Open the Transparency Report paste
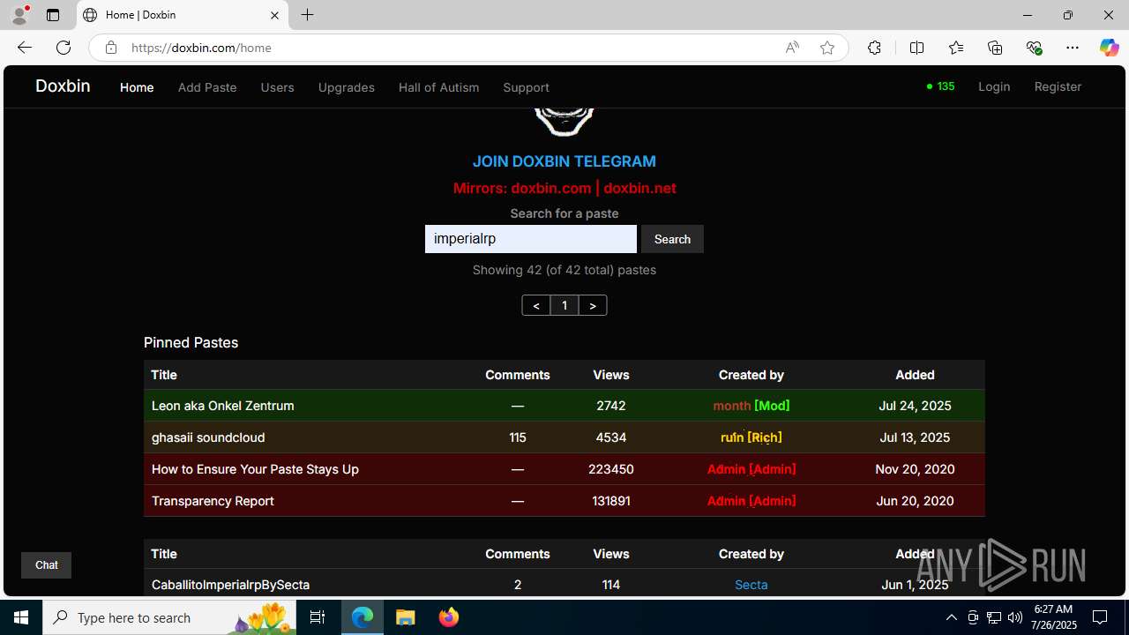1129x635 pixels. click(213, 501)
